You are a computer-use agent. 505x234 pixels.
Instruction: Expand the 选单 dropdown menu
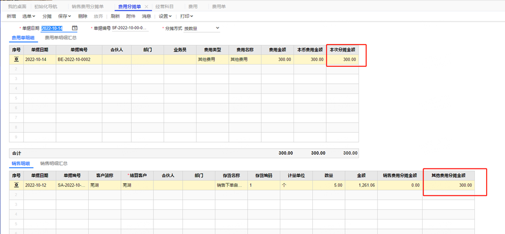[29, 16]
